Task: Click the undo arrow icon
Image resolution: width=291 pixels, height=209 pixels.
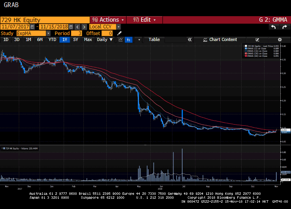Action: coord(273,27)
